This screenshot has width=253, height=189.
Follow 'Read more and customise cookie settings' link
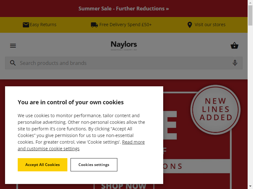81,145
